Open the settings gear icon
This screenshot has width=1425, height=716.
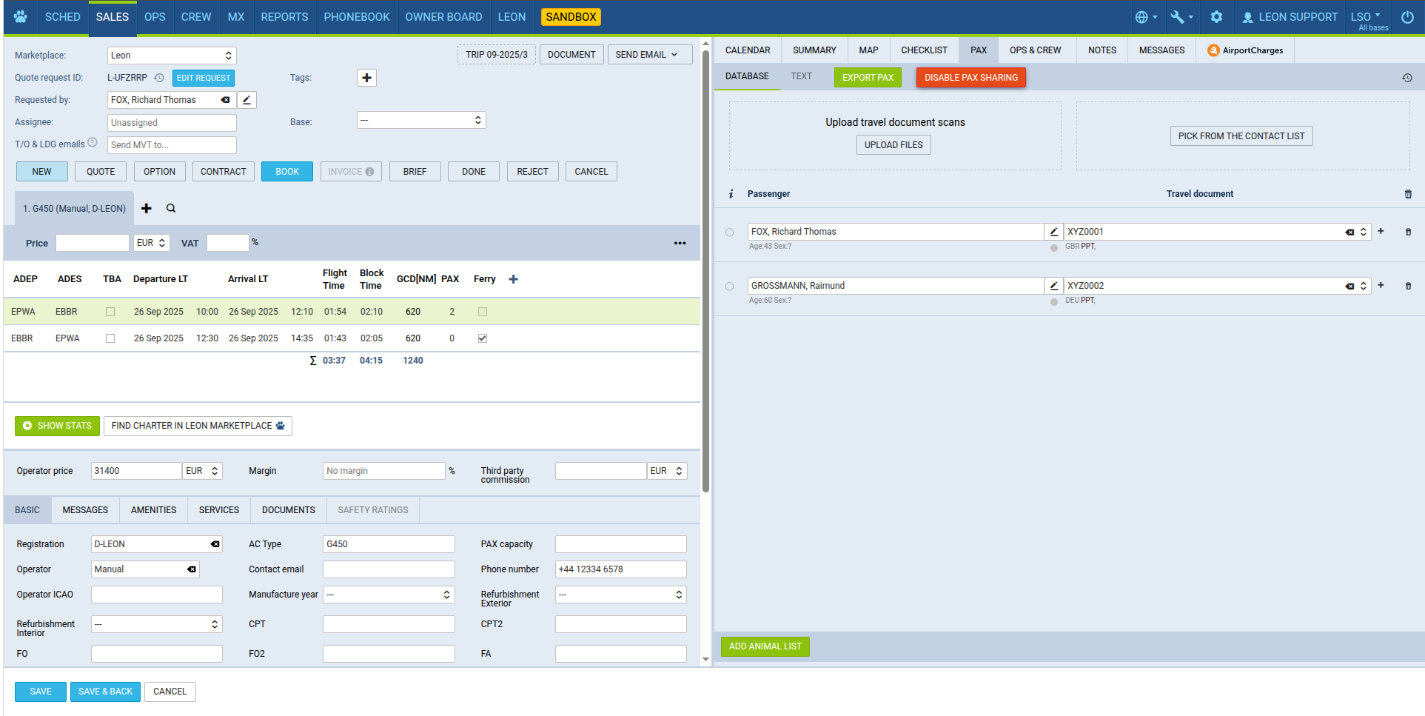1216,16
